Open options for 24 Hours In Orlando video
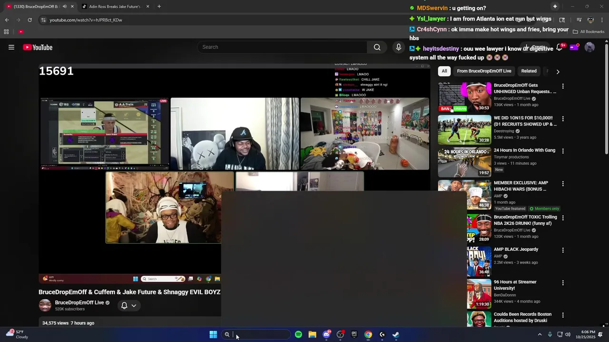 (563, 151)
